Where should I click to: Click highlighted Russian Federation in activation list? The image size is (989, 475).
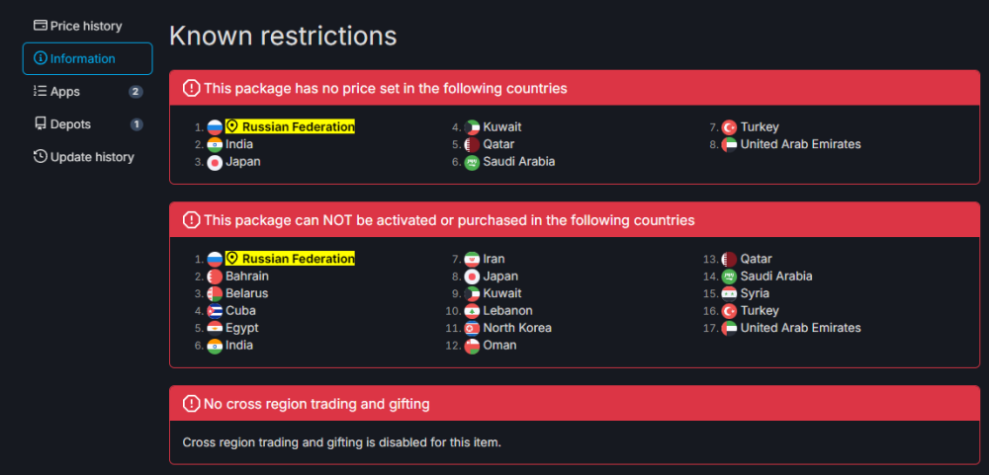[x=290, y=259]
